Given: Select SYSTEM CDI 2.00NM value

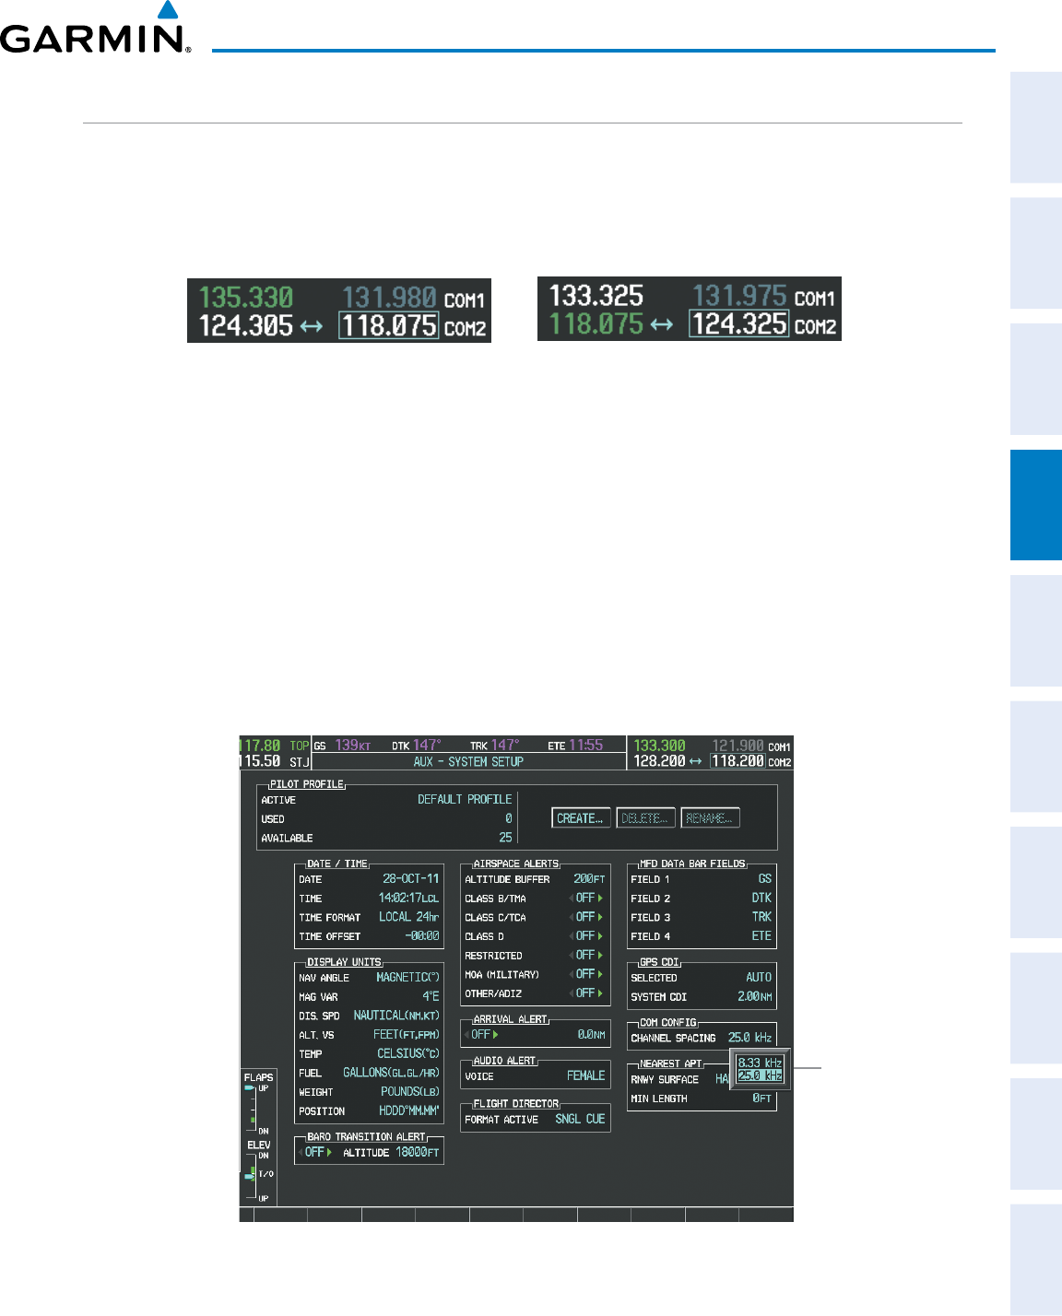Looking at the screenshot, I should coord(755,996).
